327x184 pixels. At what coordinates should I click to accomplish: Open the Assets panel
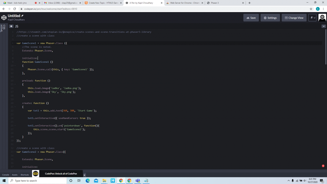pyautogui.click(x=15, y=175)
